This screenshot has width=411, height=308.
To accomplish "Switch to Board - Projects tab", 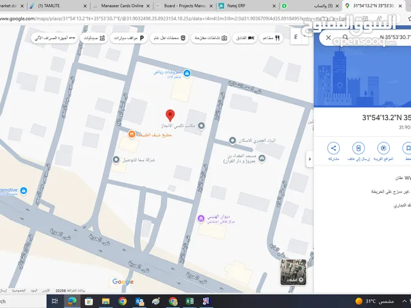I will (x=185, y=6).
